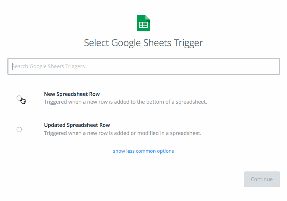This screenshot has width=287, height=201.
Task: Focus the Search Google Sheets Triggers field
Action: coord(143,66)
